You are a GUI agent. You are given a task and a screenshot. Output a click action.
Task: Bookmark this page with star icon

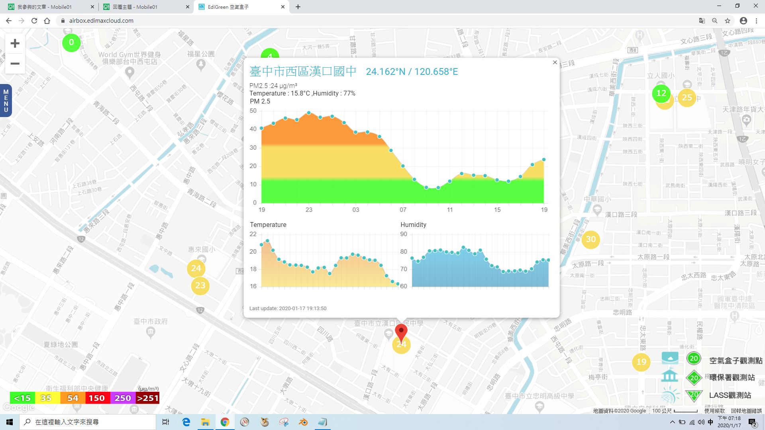[x=728, y=21]
